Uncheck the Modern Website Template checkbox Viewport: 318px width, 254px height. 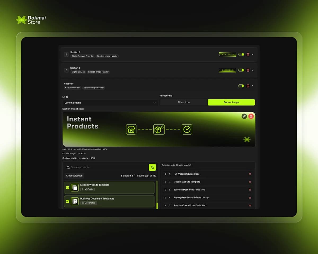click(x=67, y=188)
